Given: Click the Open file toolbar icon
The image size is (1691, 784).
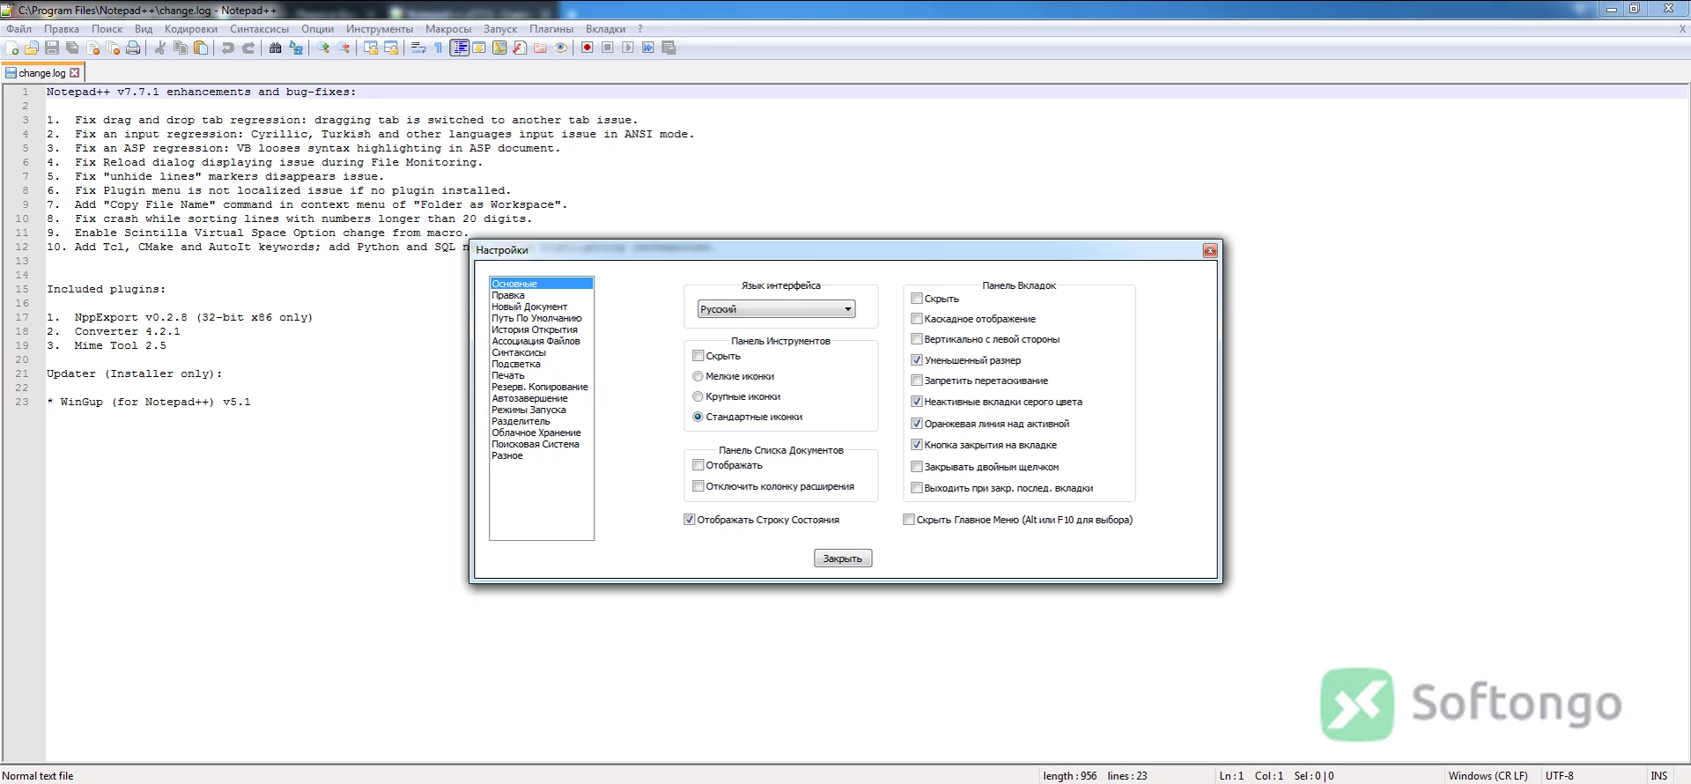Looking at the screenshot, I should (32, 48).
